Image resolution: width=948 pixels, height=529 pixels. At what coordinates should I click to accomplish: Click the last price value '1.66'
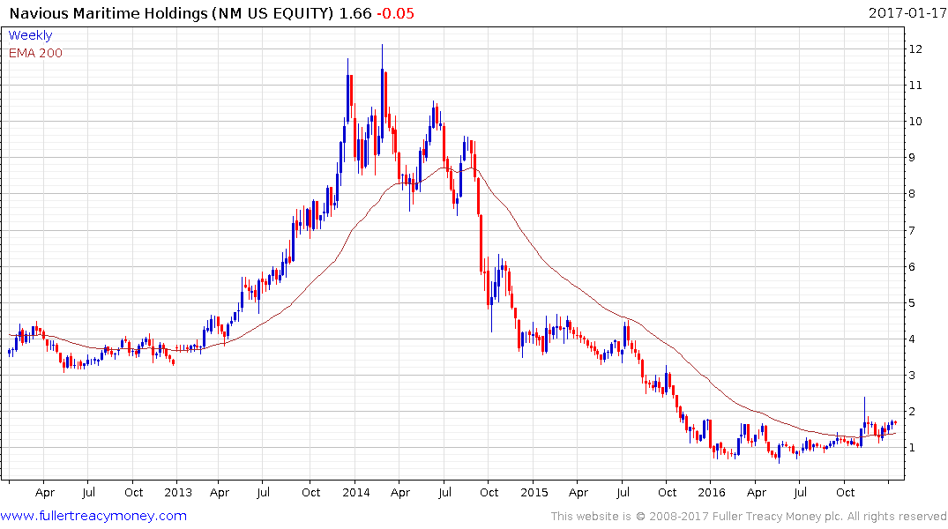pos(355,13)
